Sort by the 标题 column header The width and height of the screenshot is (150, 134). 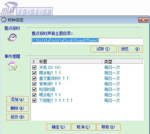pos(70,61)
